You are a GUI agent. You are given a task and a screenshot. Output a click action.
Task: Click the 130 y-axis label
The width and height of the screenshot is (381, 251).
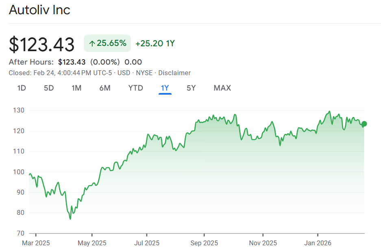coord(19,110)
